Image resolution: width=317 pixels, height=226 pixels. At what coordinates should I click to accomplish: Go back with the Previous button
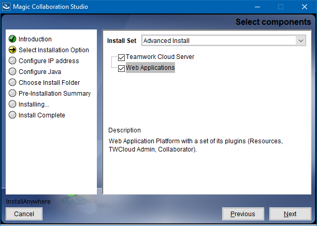pos(242,214)
